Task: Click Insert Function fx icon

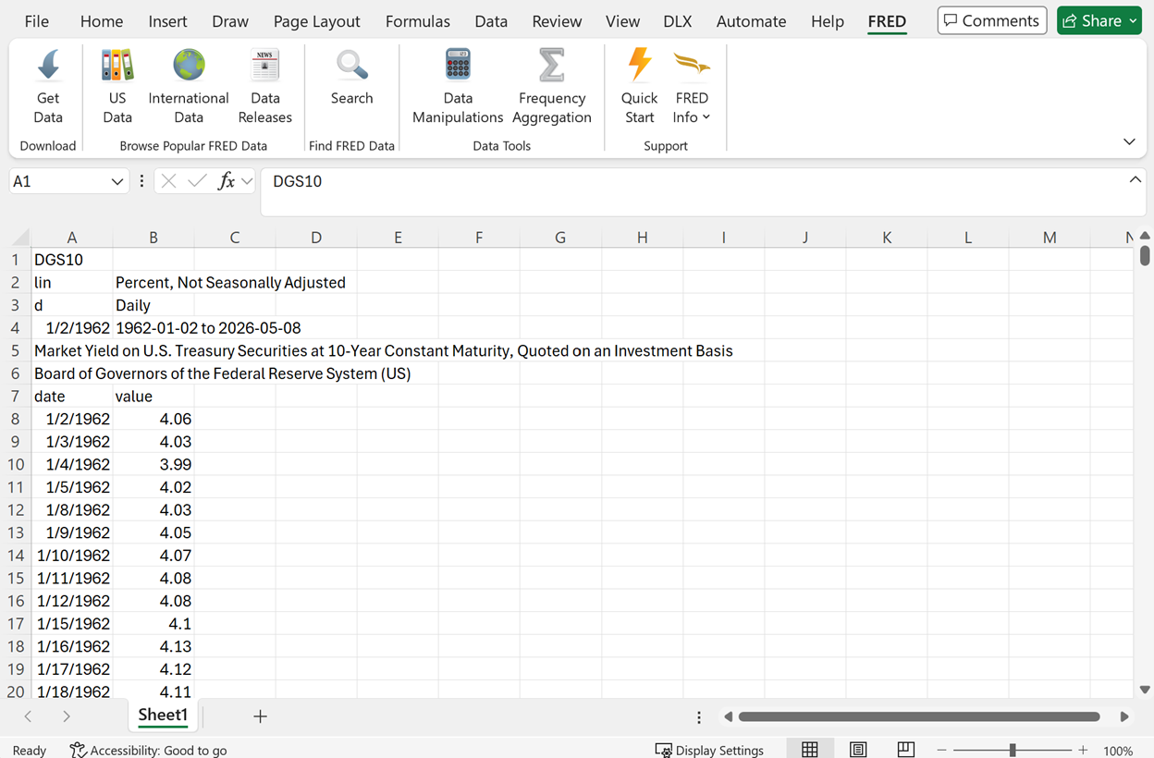Action: [x=227, y=181]
